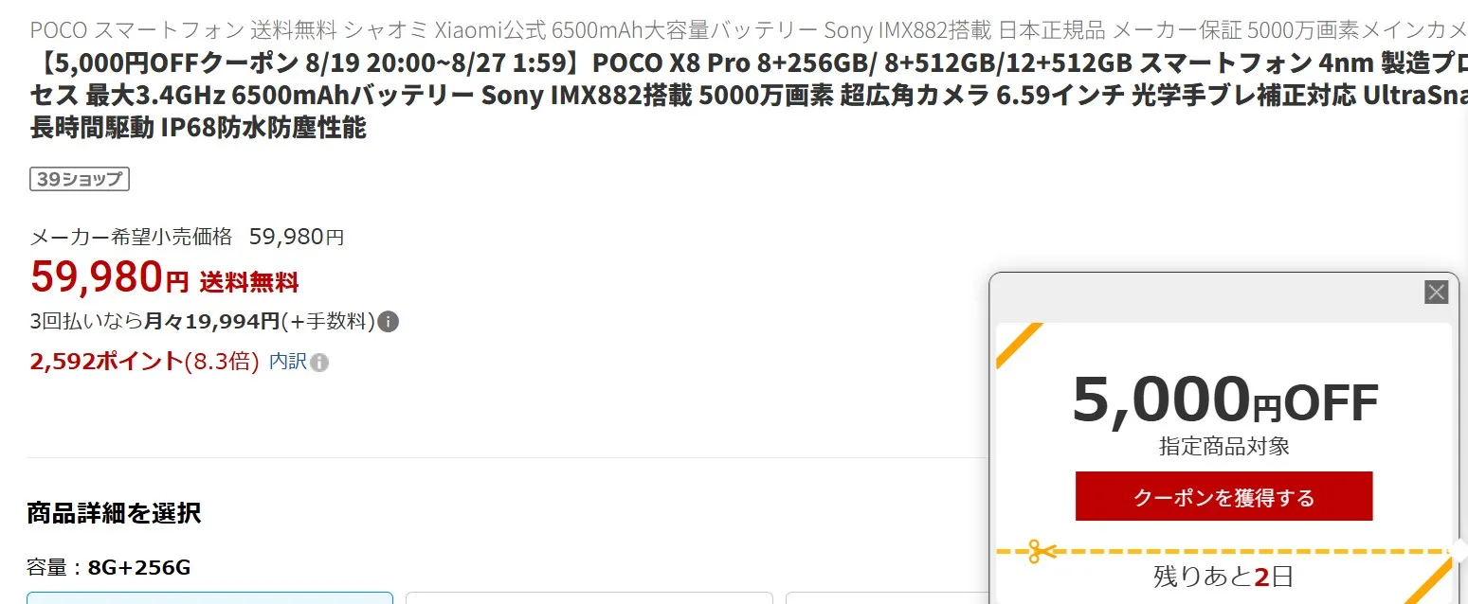Click the 2,592ポイント points text

pyautogui.click(x=106, y=361)
